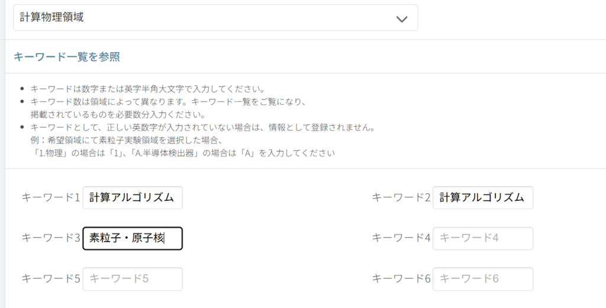This screenshot has height=308, width=606.
Task: Click the chevron arrow of the field selector
Action: coord(402,19)
